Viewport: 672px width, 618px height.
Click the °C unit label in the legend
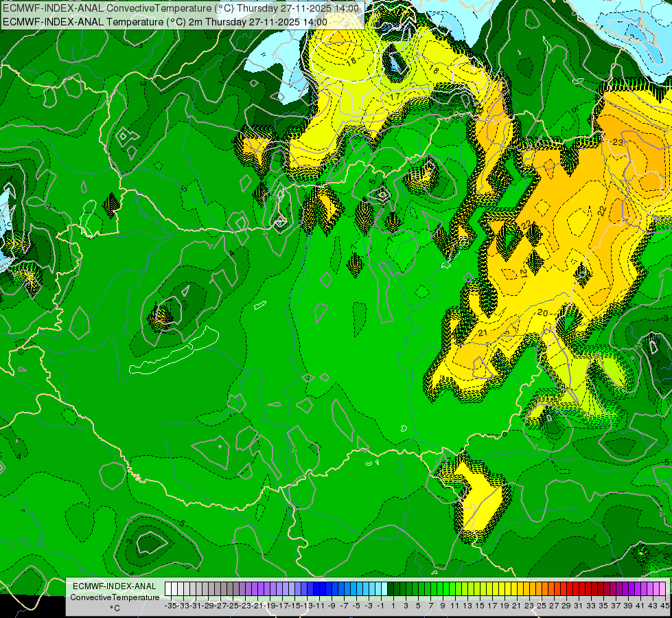pyautogui.click(x=115, y=608)
